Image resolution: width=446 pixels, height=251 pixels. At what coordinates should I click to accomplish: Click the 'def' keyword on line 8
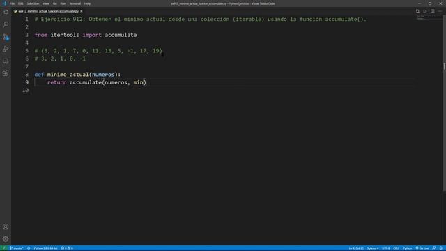pyautogui.click(x=39, y=75)
